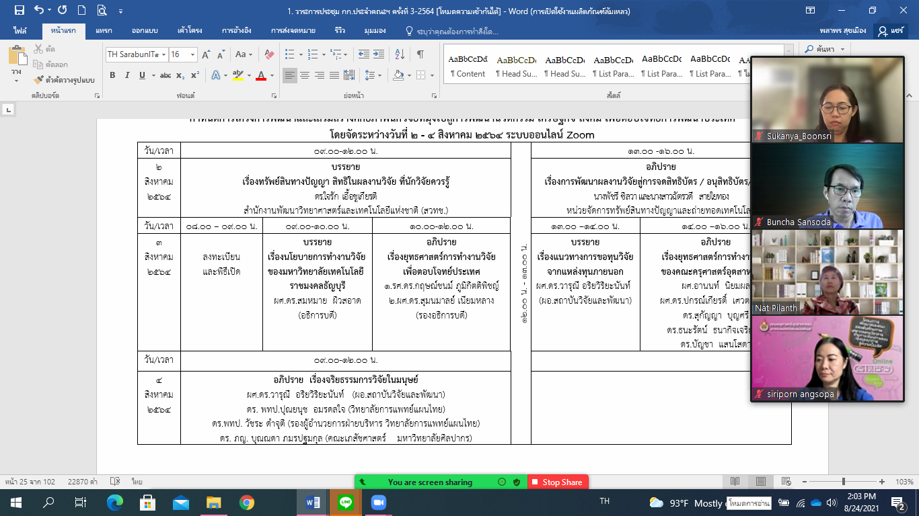Open the borders dropdown
This screenshot has width=919, height=516.
coord(431,75)
